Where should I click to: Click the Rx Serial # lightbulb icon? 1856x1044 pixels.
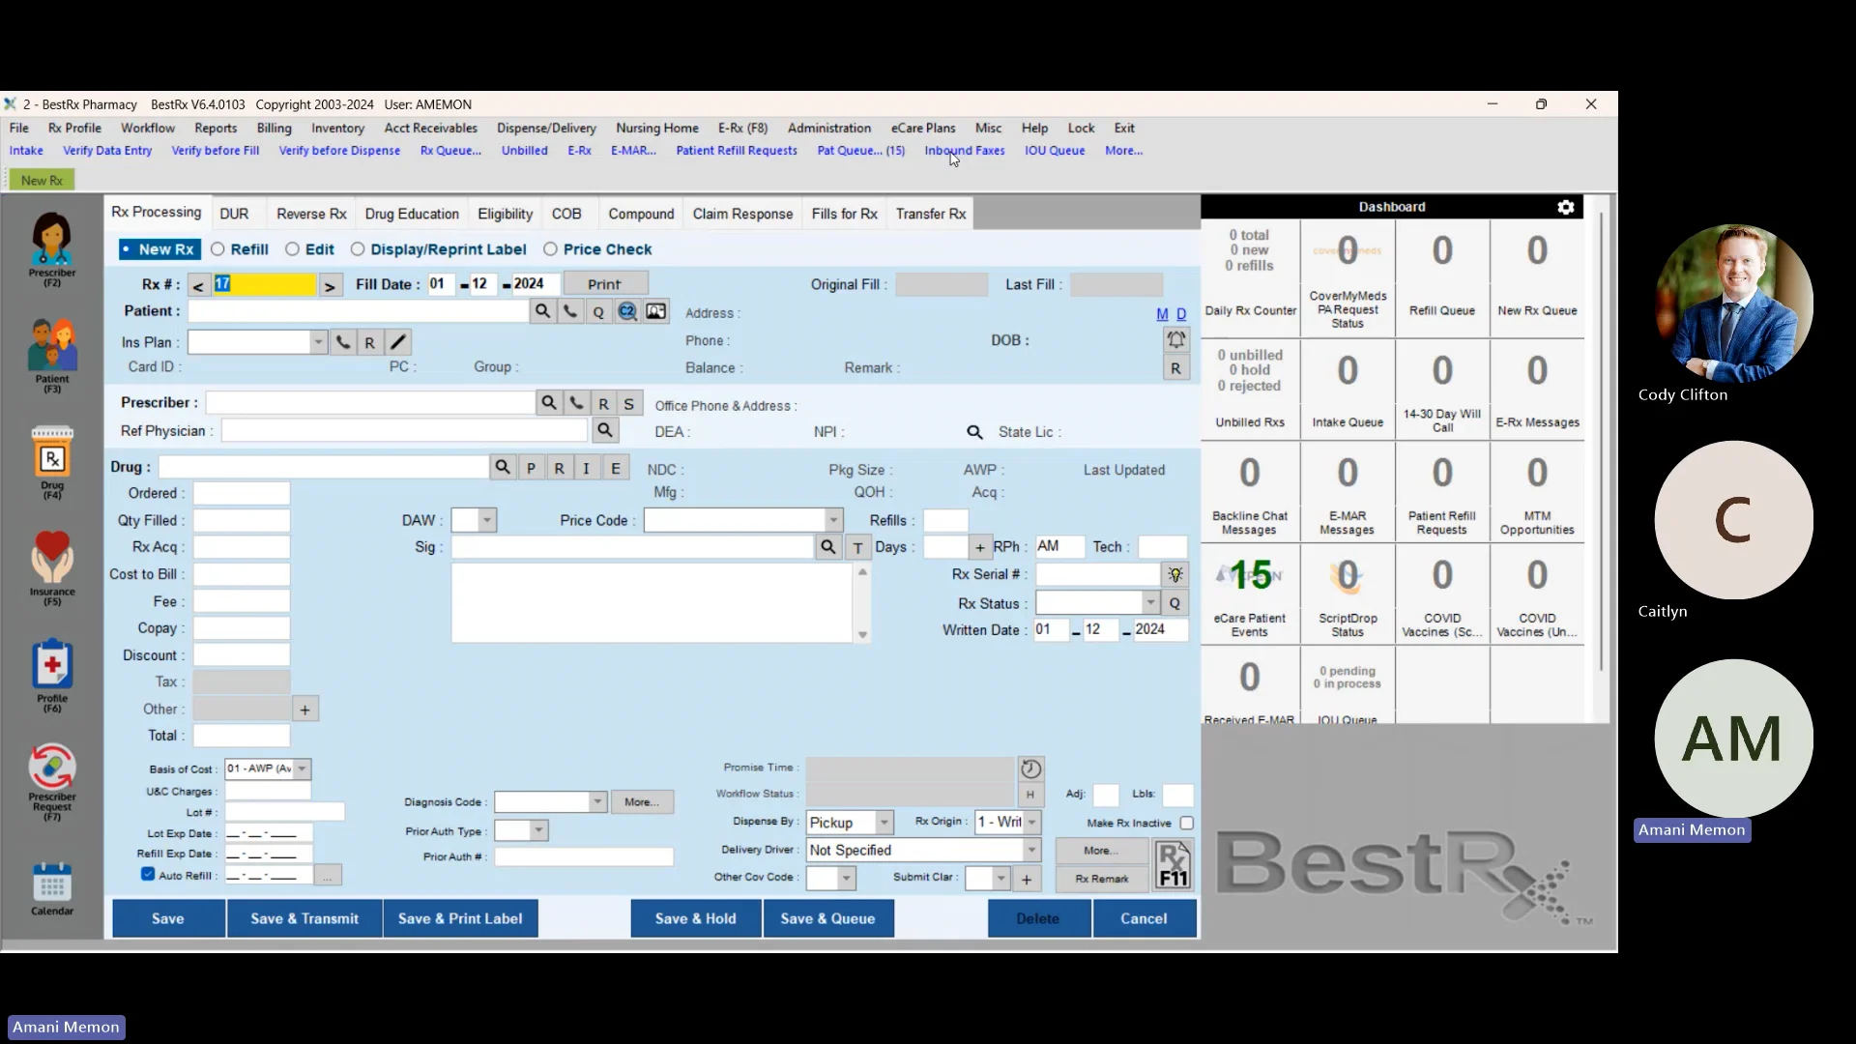(x=1175, y=574)
